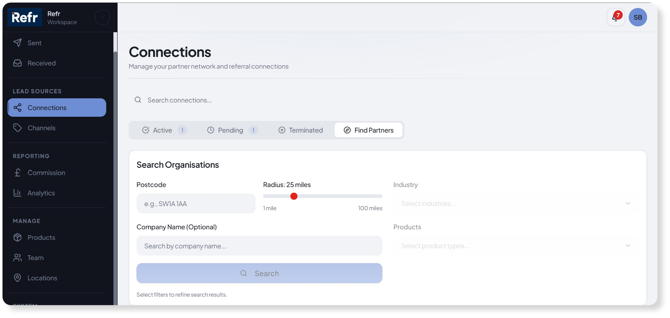670x318 pixels.
Task: Go to Locations page
Action: [42, 278]
